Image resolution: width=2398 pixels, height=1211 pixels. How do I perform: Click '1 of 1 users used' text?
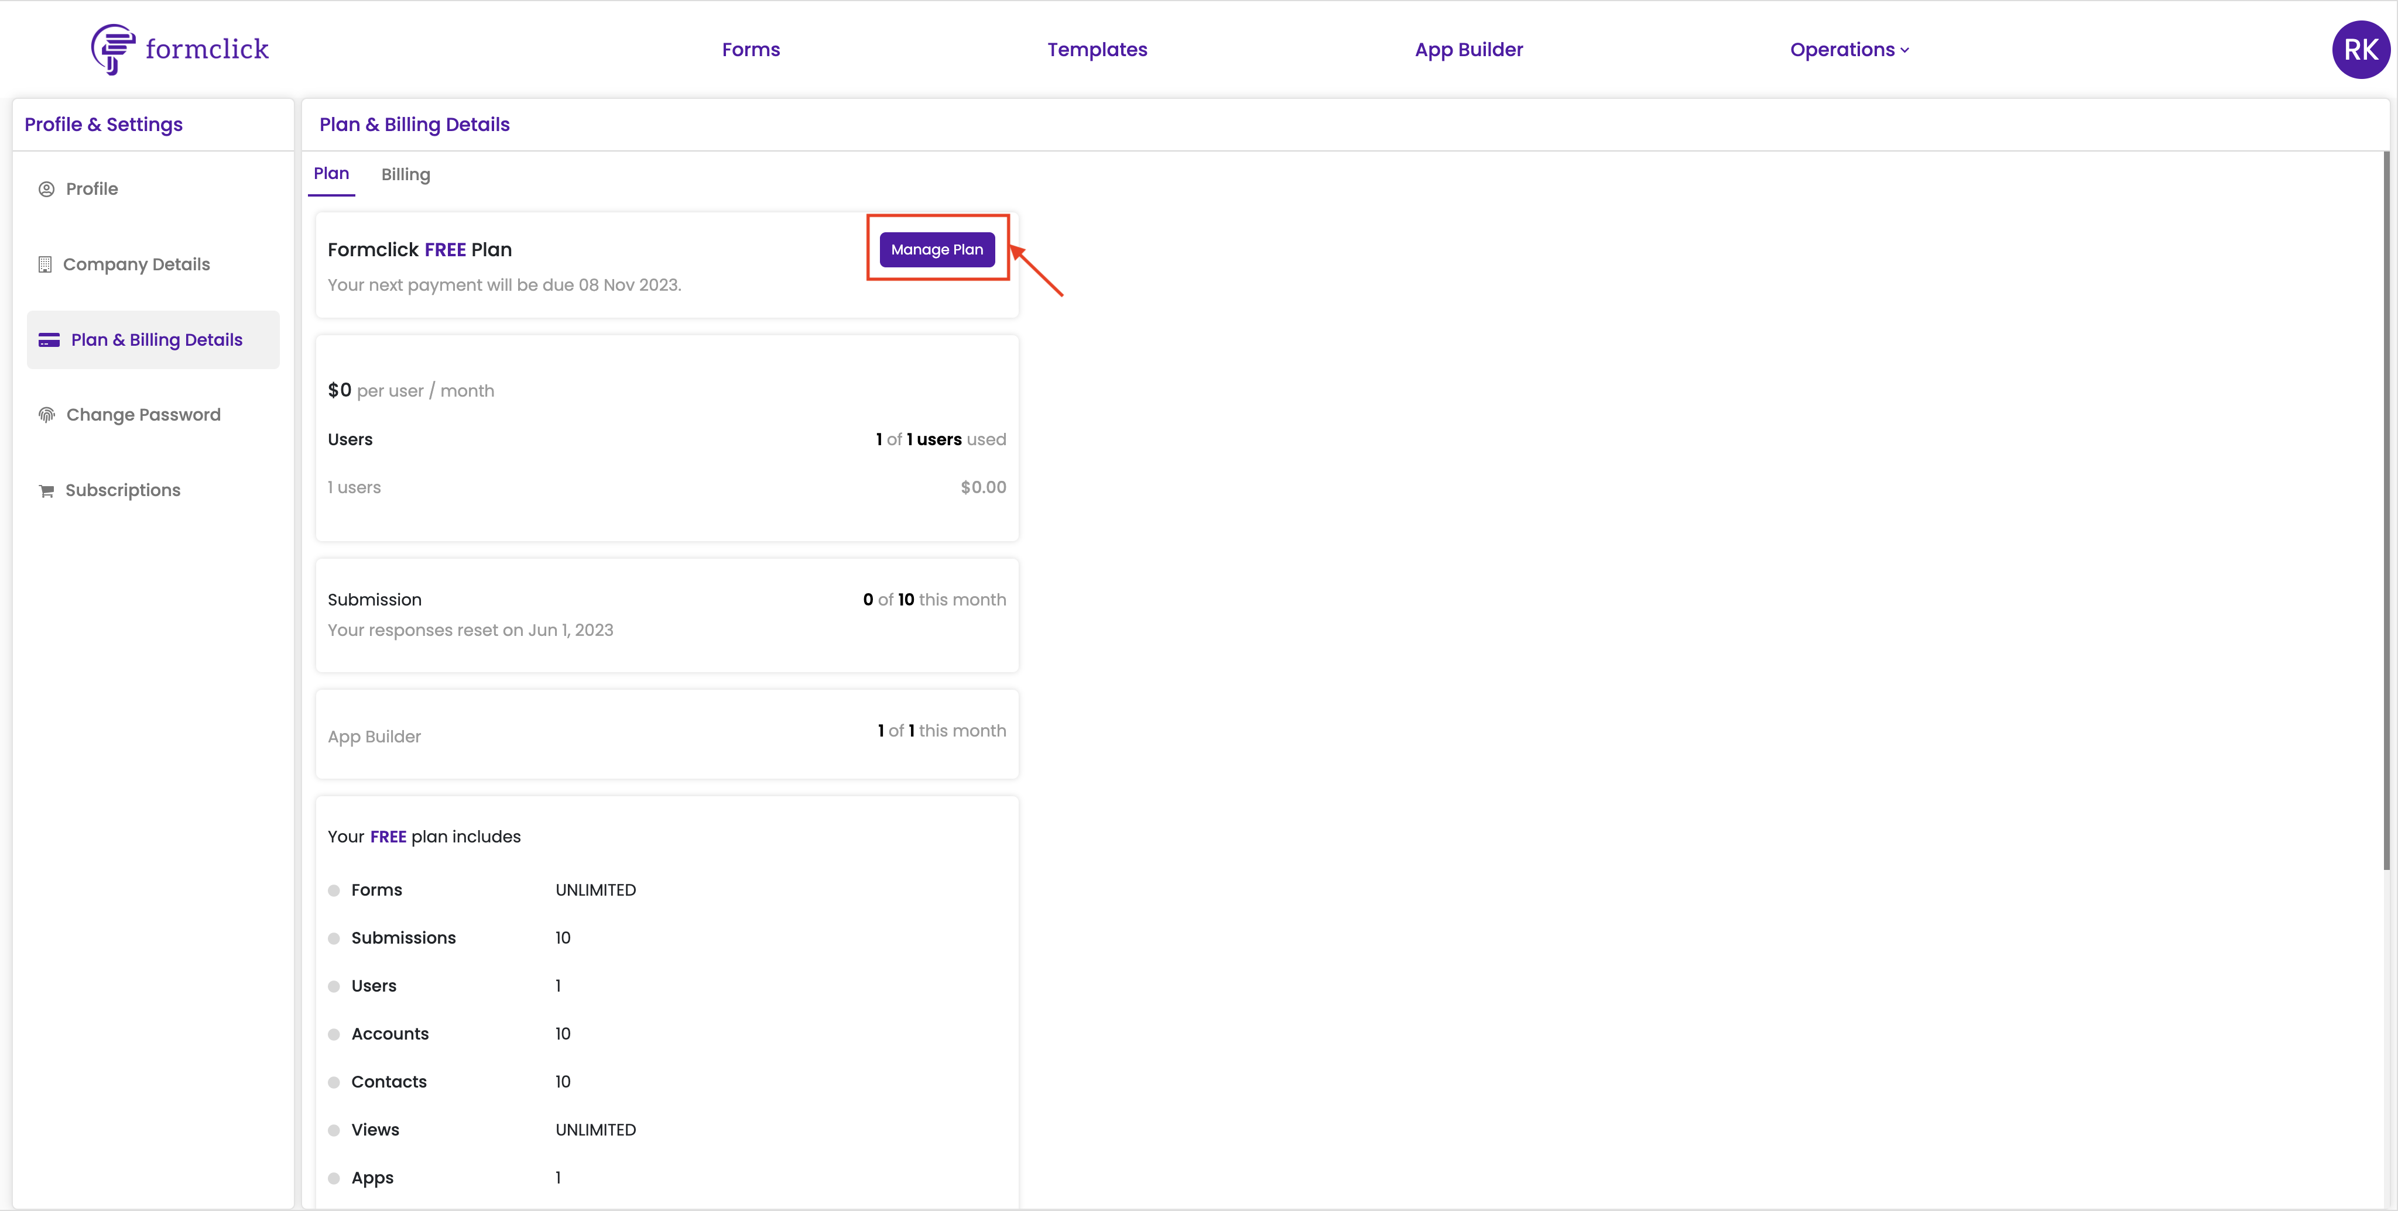click(940, 439)
